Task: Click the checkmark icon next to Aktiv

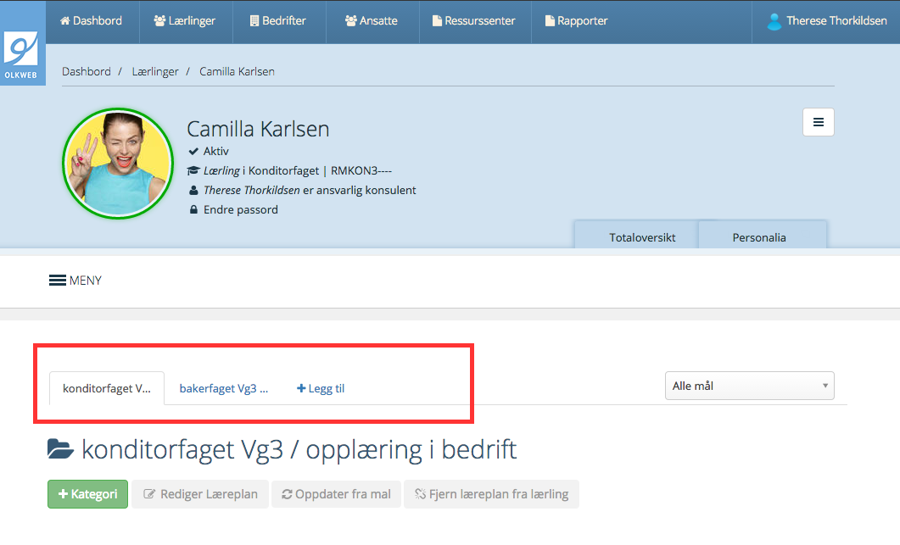Action: 193,151
